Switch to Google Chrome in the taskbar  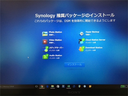click(x=42, y=86)
